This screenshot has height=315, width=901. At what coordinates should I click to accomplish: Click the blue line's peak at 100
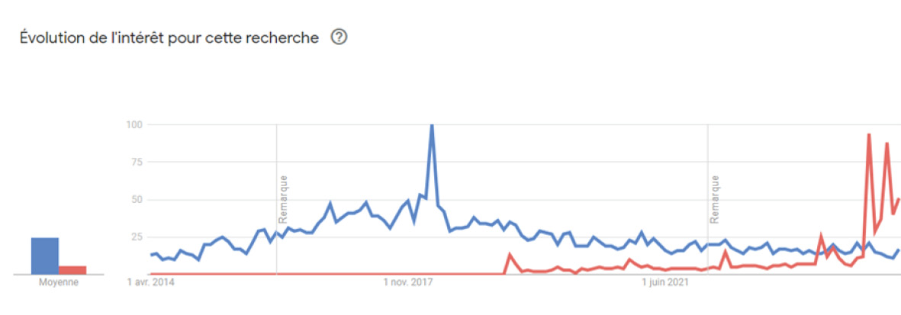click(432, 126)
